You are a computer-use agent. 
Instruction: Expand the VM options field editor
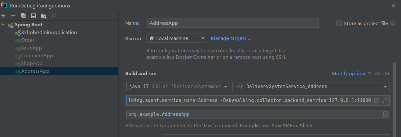coord(384,101)
